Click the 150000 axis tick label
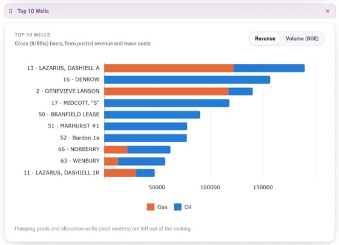The height and width of the screenshot is (245, 339). [x=263, y=187]
